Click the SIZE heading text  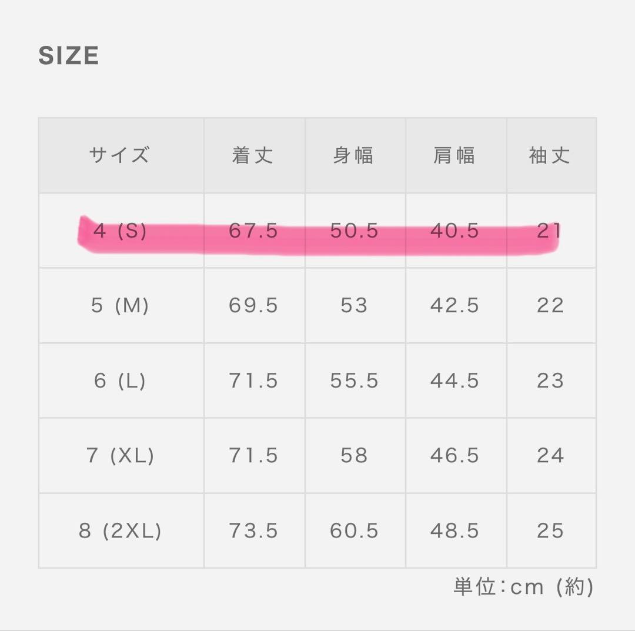coord(68,56)
